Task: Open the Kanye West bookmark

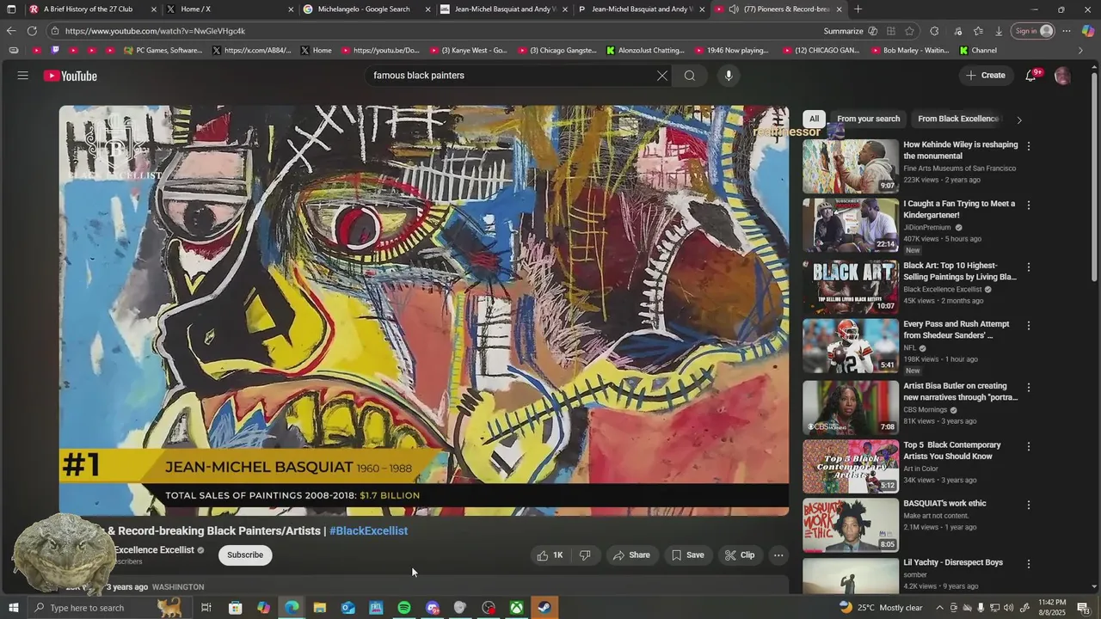Action: [469, 51]
